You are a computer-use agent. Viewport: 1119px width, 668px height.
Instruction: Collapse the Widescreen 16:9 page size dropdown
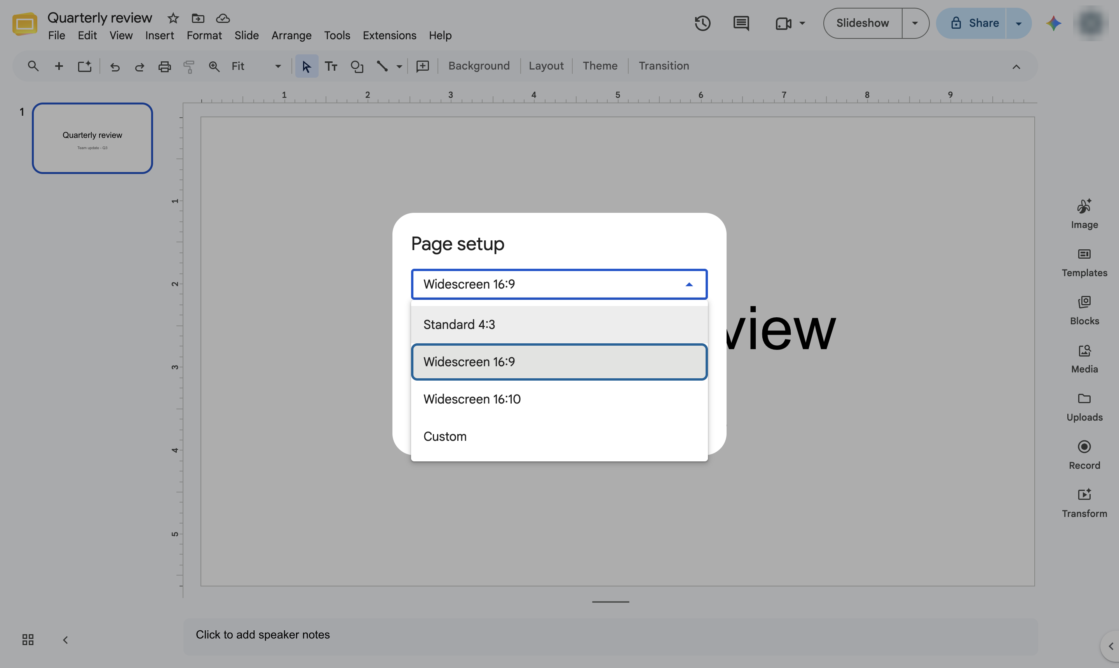(559, 284)
